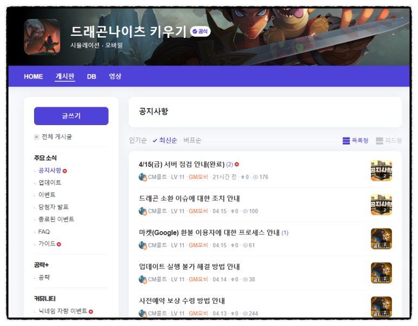Open thumbnail of 업데이트 실행 불가 post
The image size is (418, 326).
381,273
